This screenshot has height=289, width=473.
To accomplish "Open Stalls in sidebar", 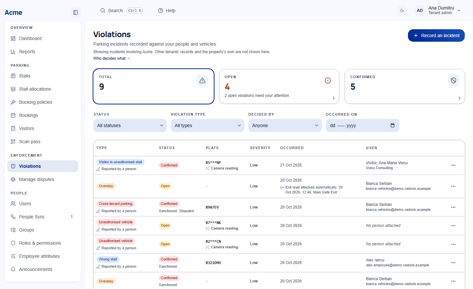I will click(x=43, y=76).
